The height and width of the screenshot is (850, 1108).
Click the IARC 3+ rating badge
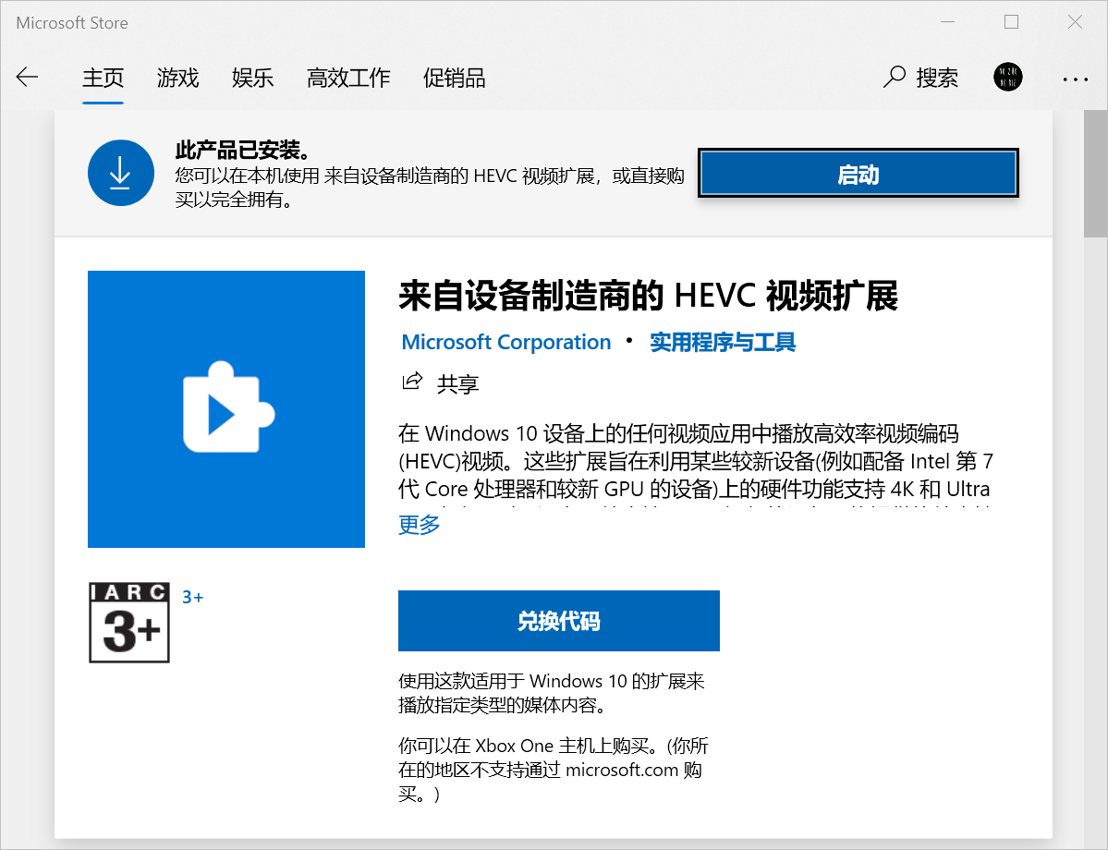click(x=129, y=623)
